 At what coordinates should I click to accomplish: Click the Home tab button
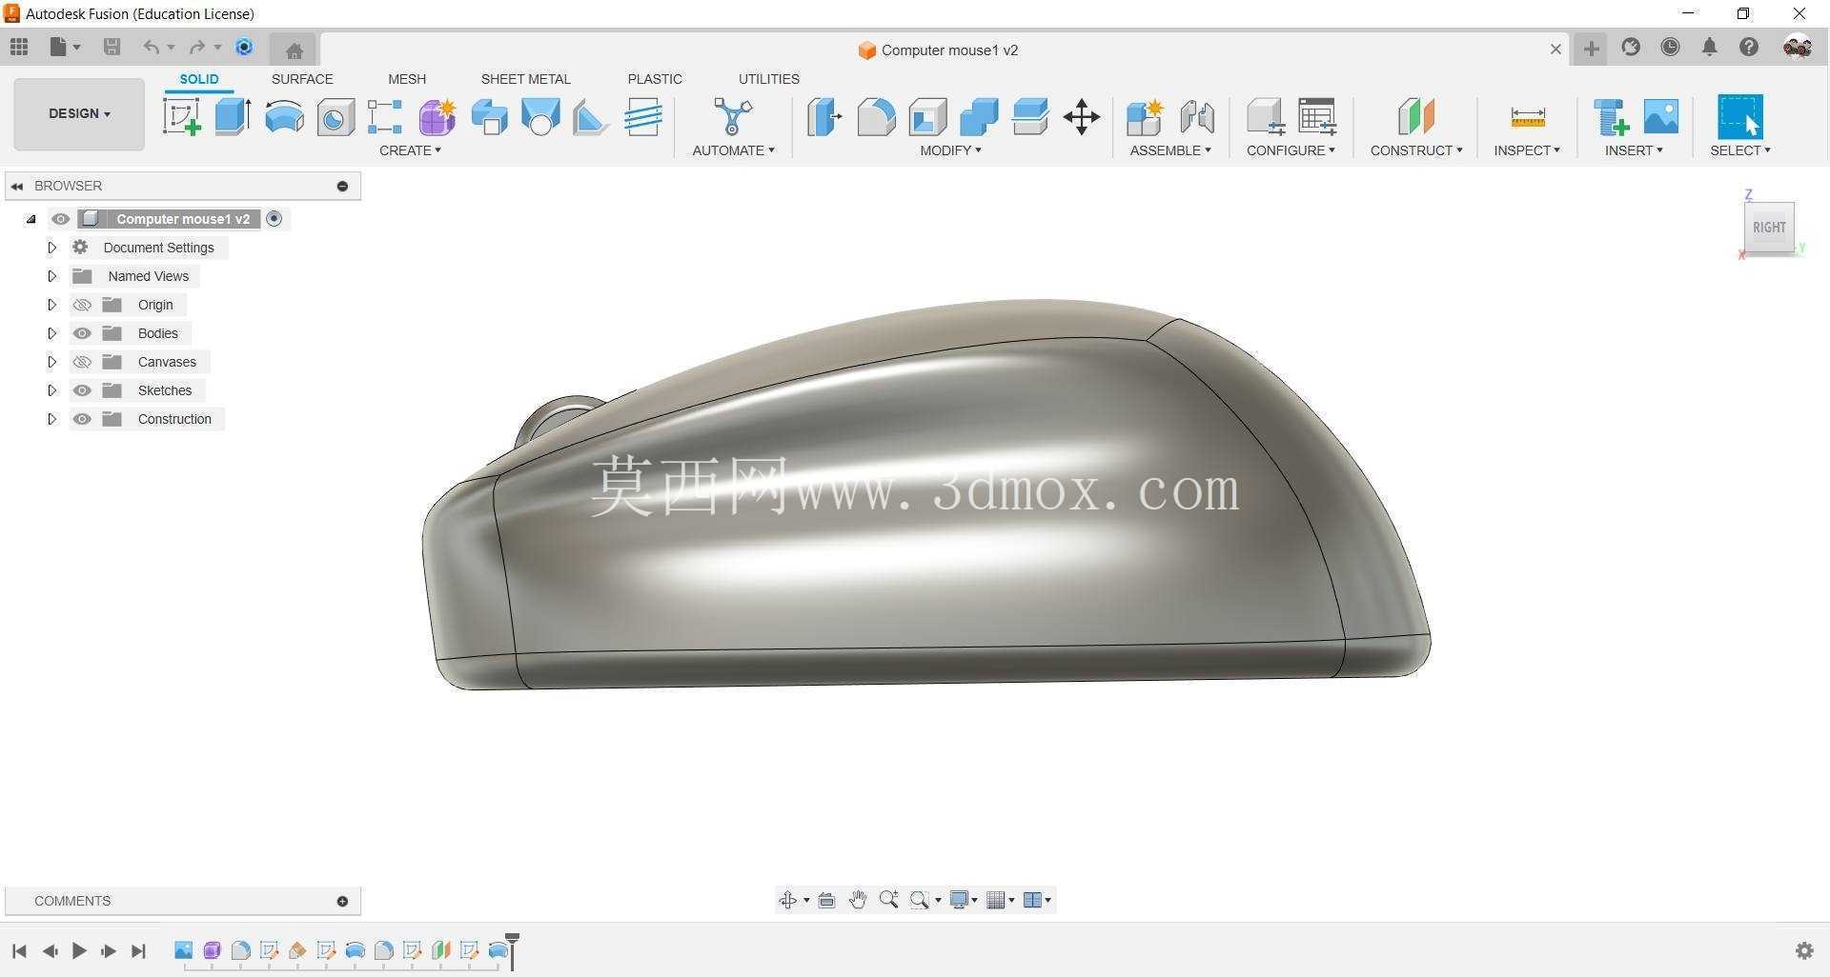tap(294, 50)
